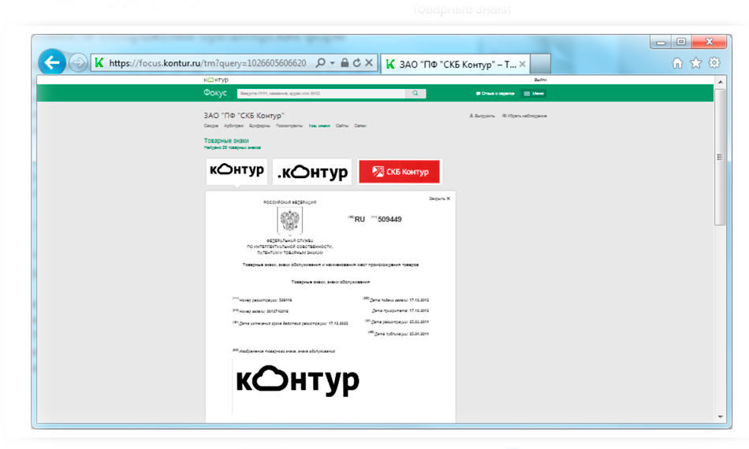Minimize the browser window
749x449 pixels.
(661, 43)
